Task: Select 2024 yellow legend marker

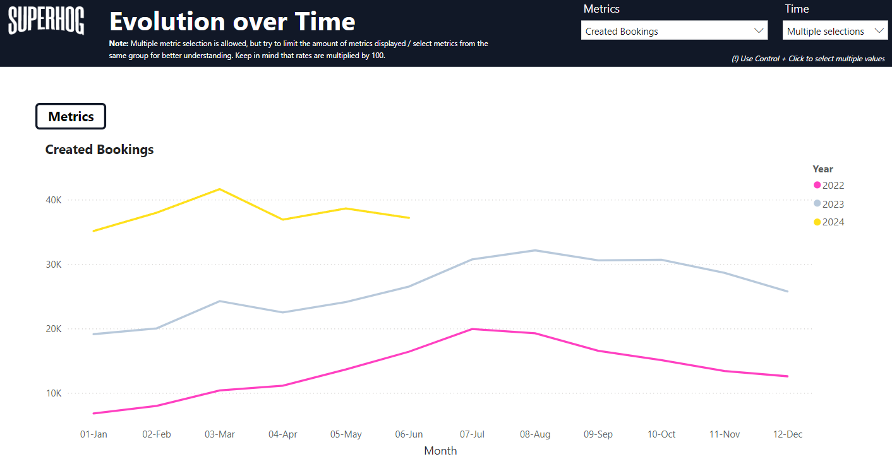Action: coord(817,222)
